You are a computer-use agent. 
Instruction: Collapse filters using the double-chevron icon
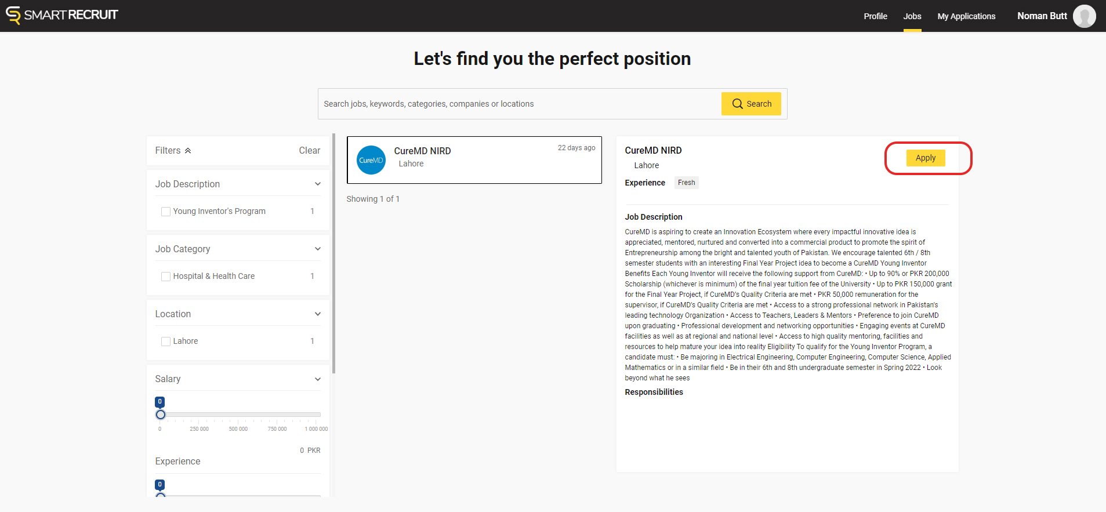[188, 151]
